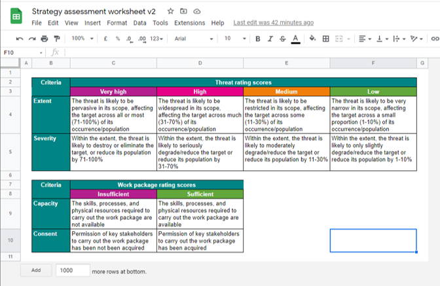Click the Undo arrow icon

tap(20, 39)
